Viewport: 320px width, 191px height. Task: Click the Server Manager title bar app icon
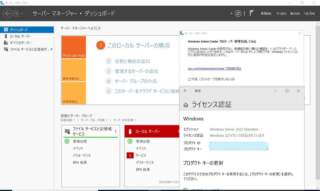tap(2, 3)
